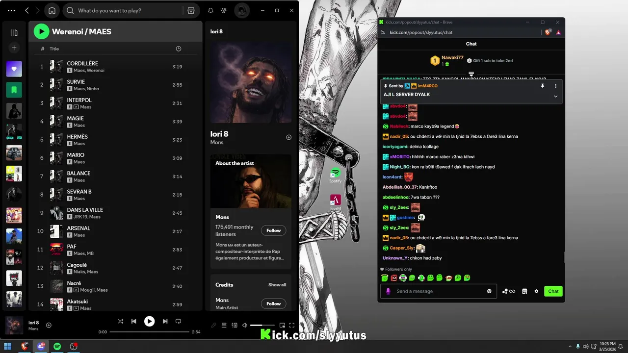This screenshot has width=628, height=353.
Task: Open FiveM desktop shortcut
Action: [336, 202]
